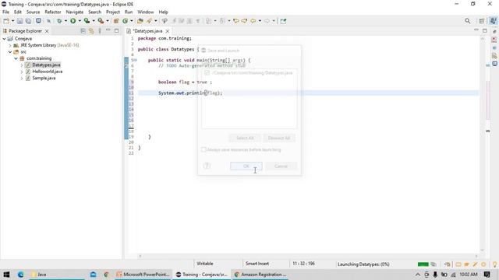The width and height of the screenshot is (499, 280).
Task: Open External Tools run icon
Action: (101, 21)
